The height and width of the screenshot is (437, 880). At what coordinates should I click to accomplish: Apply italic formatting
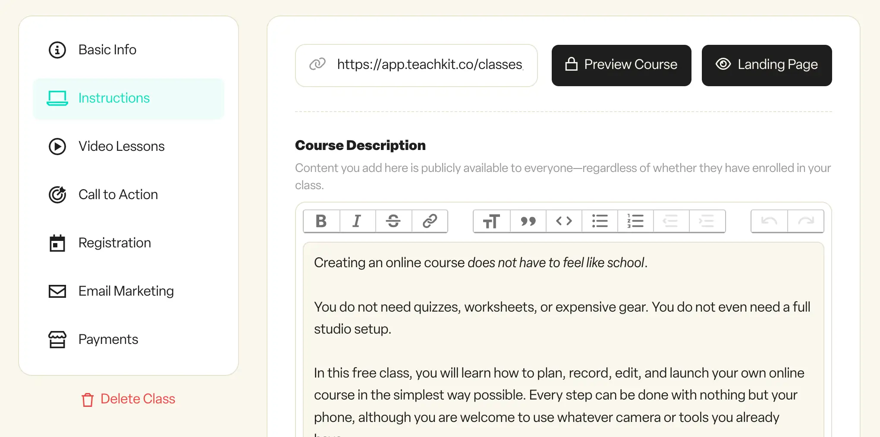click(x=357, y=221)
